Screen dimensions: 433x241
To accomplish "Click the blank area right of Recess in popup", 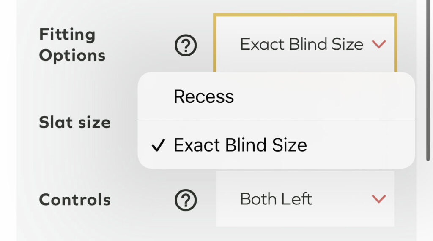I will (x=330, y=96).
